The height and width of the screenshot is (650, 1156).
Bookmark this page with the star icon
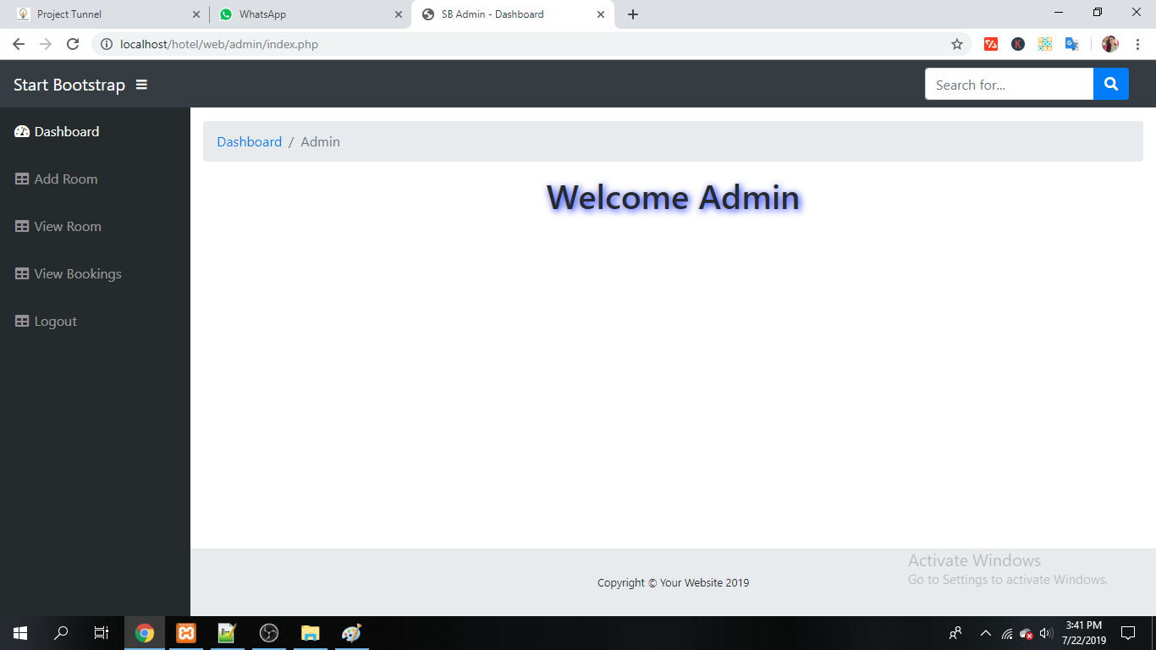click(957, 44)
